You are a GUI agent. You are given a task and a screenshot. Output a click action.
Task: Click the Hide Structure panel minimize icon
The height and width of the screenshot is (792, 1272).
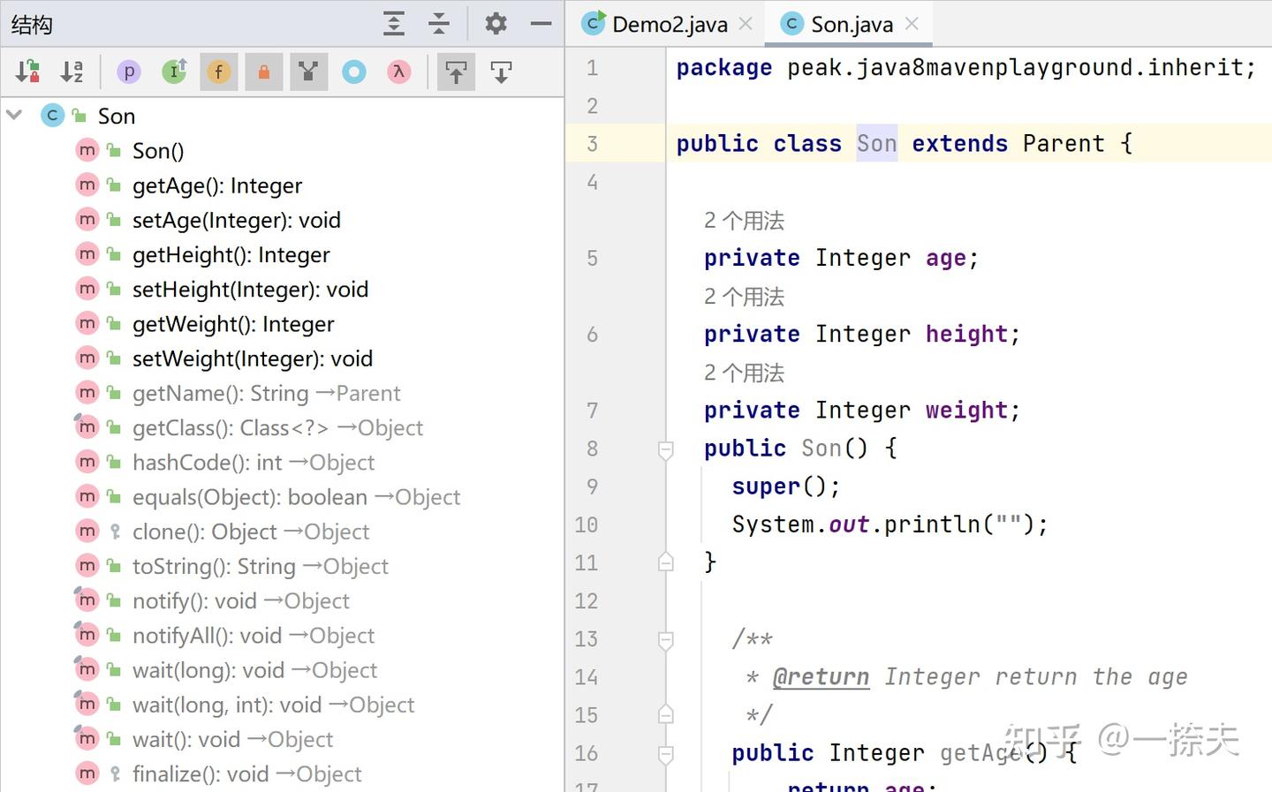541,24
